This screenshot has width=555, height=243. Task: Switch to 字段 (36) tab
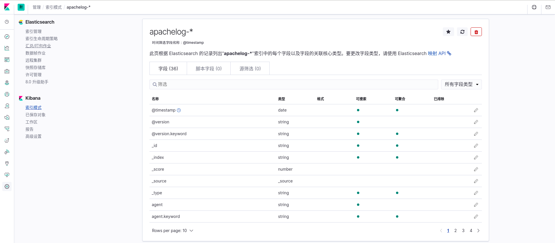tap(168, 68)
